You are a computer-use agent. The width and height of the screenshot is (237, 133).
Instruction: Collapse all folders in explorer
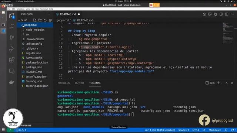click(50, 20)
